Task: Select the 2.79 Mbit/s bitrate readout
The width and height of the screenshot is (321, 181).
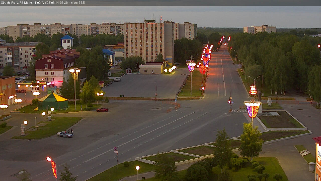Action: (25, 3)
